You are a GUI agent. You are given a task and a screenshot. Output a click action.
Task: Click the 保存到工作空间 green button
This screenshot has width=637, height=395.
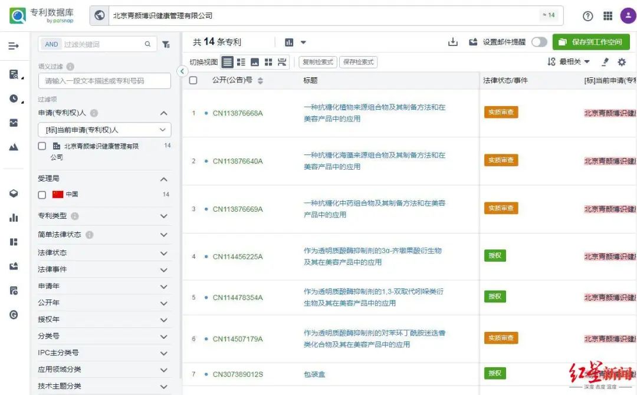[590, 42]
